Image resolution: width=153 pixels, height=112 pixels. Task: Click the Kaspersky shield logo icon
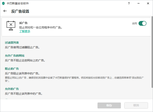3,3
